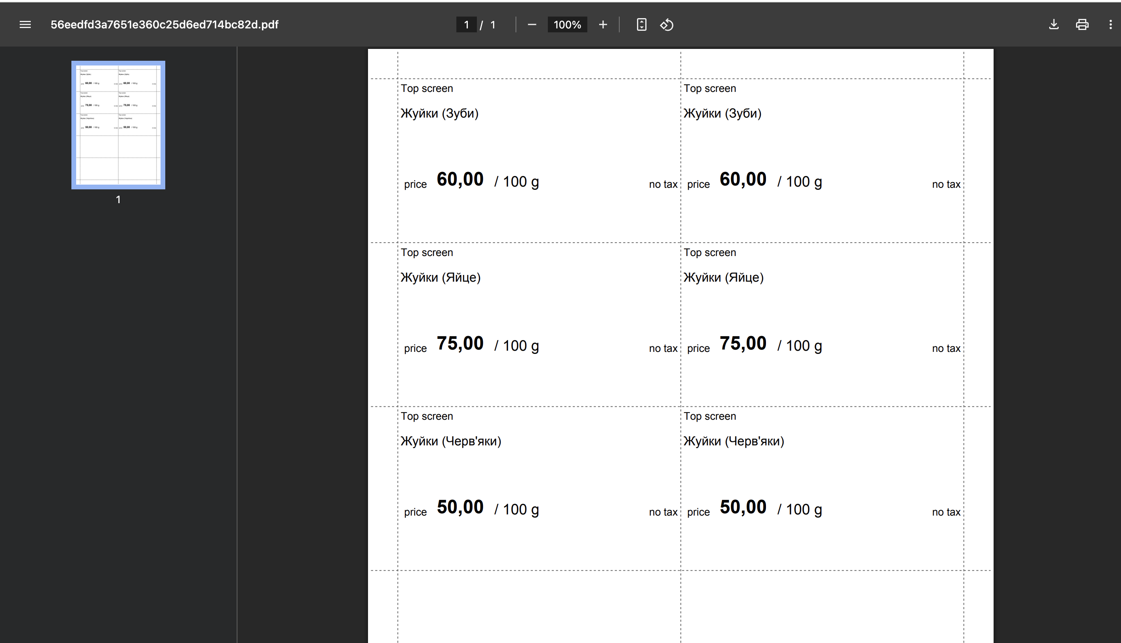Viewport: 1121px width, 643px height.
Task: Edit the 100% zoom level field
Action: point(567,24)
